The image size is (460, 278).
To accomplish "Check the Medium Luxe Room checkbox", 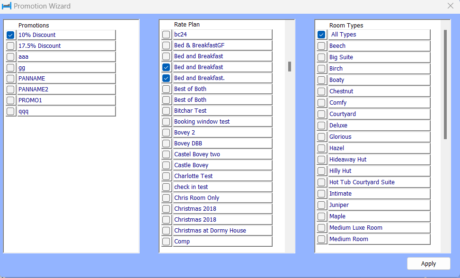I will point(321,228).
